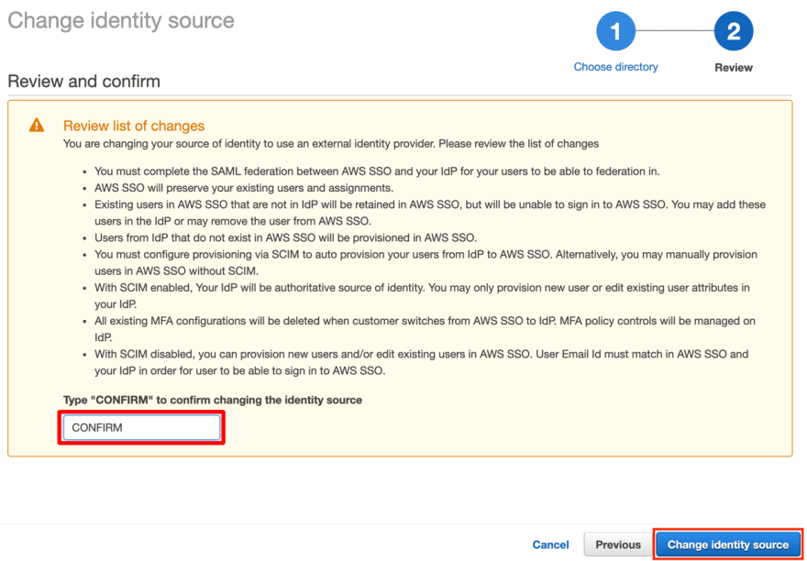Click the orange warning triangle icon
The width and height of the screenshot is (807, 561).
[x=37, y=125]
